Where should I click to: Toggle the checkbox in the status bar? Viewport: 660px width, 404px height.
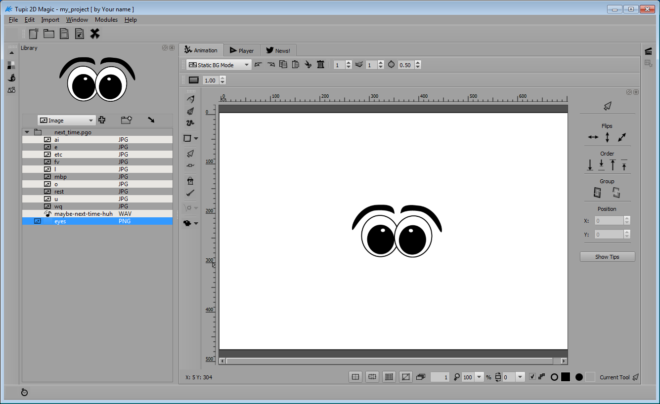coord(532,377)
